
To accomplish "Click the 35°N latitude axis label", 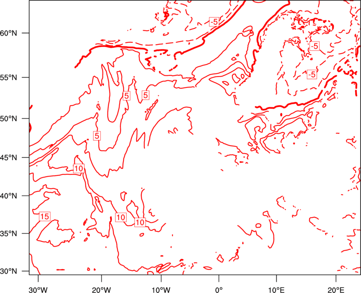I will (9, 234).
